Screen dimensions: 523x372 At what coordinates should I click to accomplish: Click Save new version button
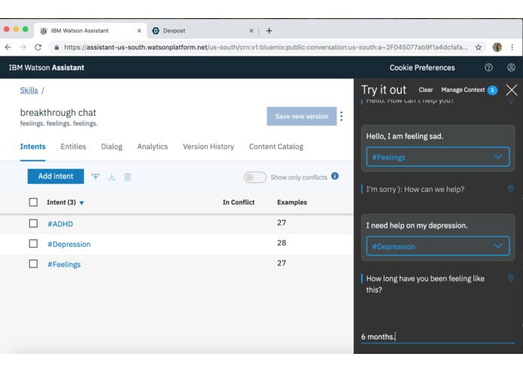(302, 116)
